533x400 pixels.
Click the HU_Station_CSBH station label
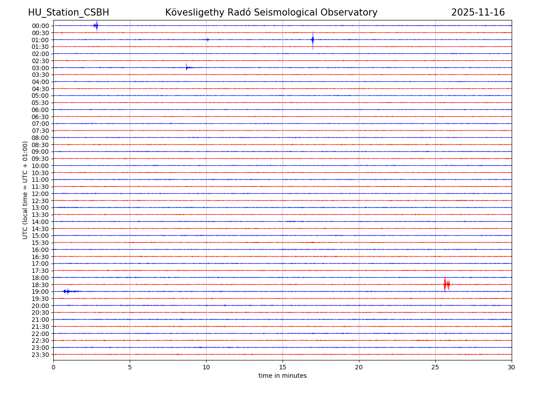[68, 12]
